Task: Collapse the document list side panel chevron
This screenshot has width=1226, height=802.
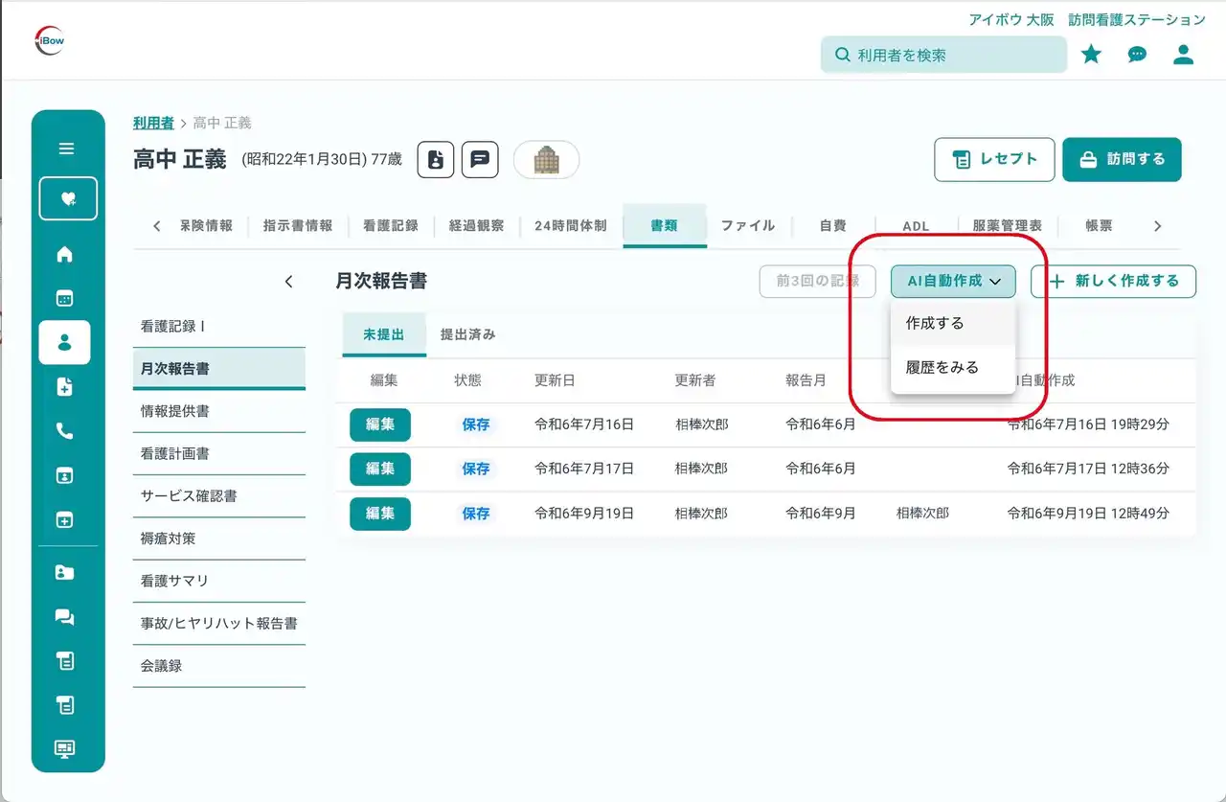Action: point(288,282)
